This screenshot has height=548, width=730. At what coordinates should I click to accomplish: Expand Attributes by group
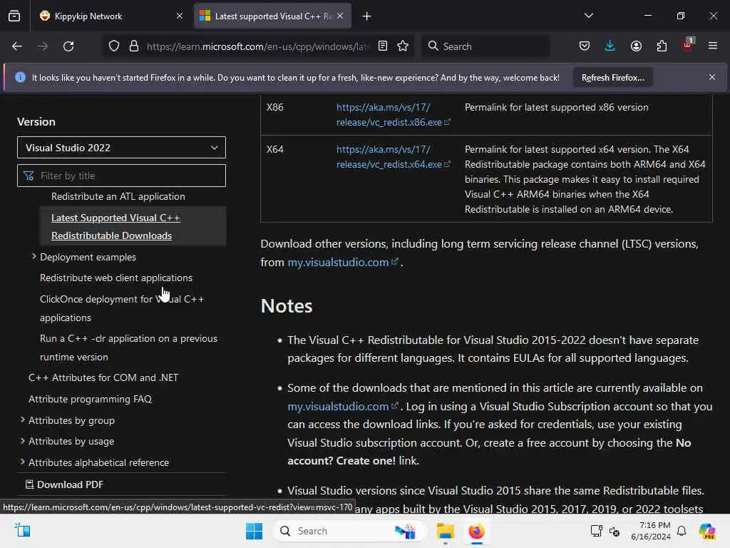(23, 420)
